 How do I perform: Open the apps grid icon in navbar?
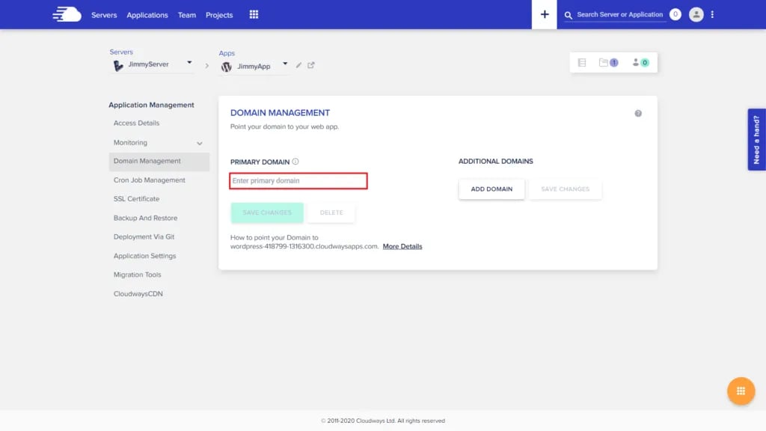254,15
